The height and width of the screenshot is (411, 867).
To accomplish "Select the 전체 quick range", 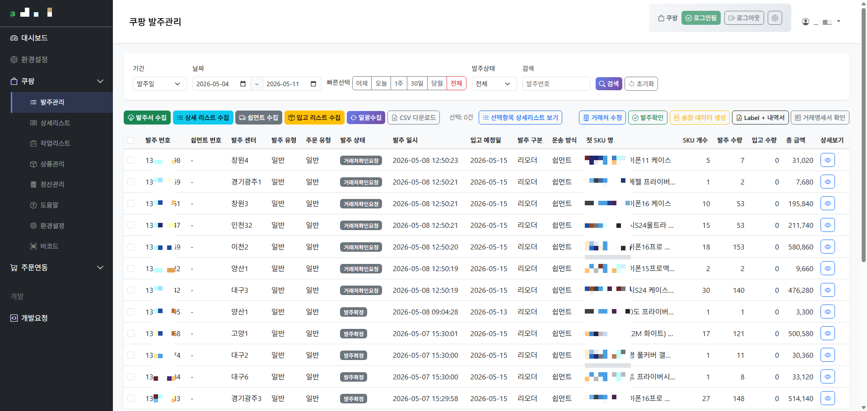I will click(x=457, y=83).
